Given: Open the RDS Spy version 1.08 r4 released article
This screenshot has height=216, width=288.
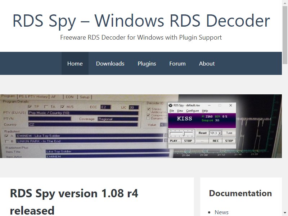Looking at the screenshot, I should pos(74,202).
